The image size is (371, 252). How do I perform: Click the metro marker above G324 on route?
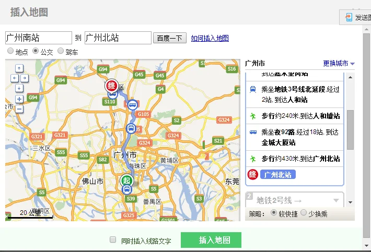[x=131, y=128]
